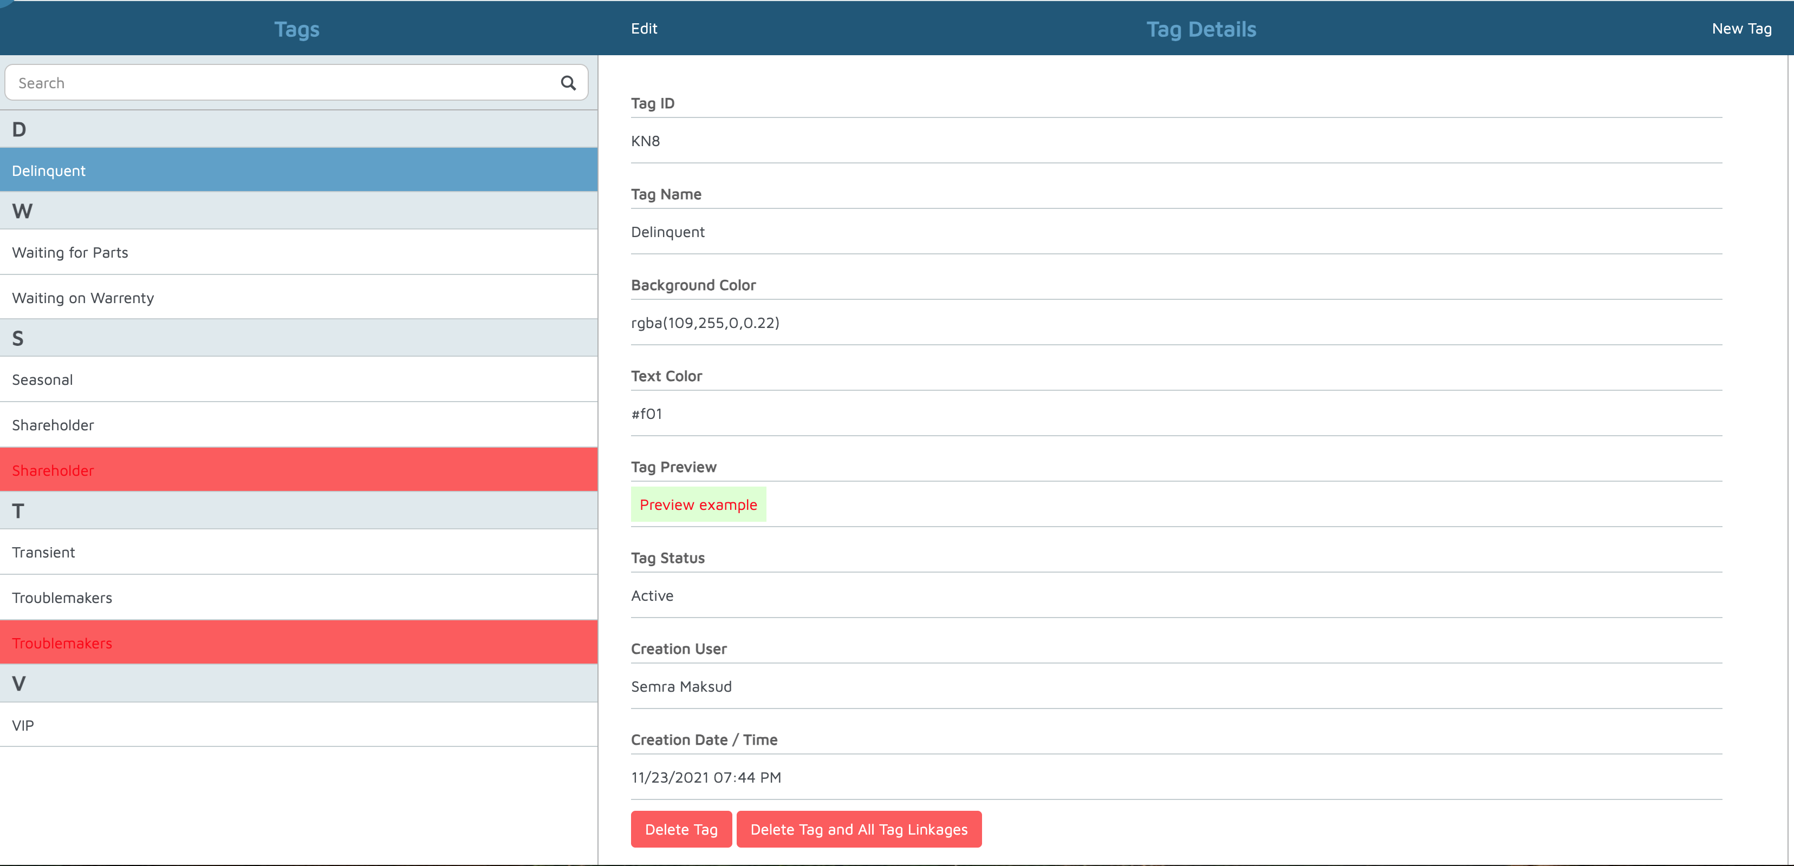This screenshot has width=1794, height=866.
Task: Open Edit for this tag
Action: click(x=643, y=29)
